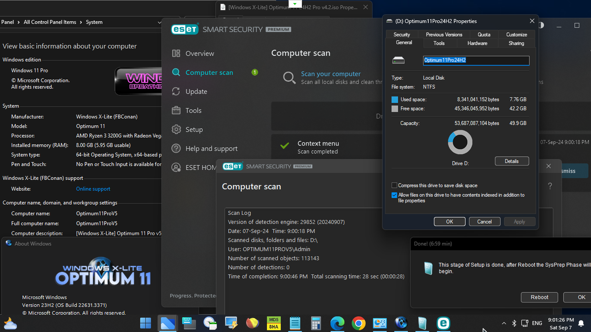Click the Reboot button in Setup dialog
591x332 pixels.
coord(539,297)
